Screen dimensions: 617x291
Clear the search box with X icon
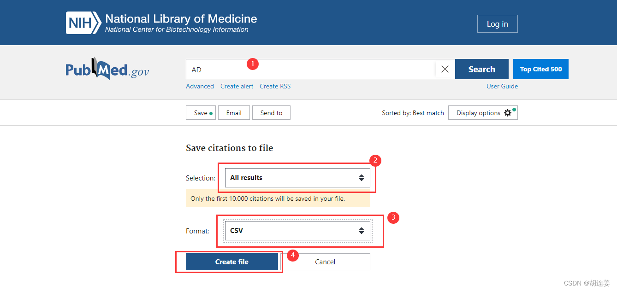coord(445,69)
